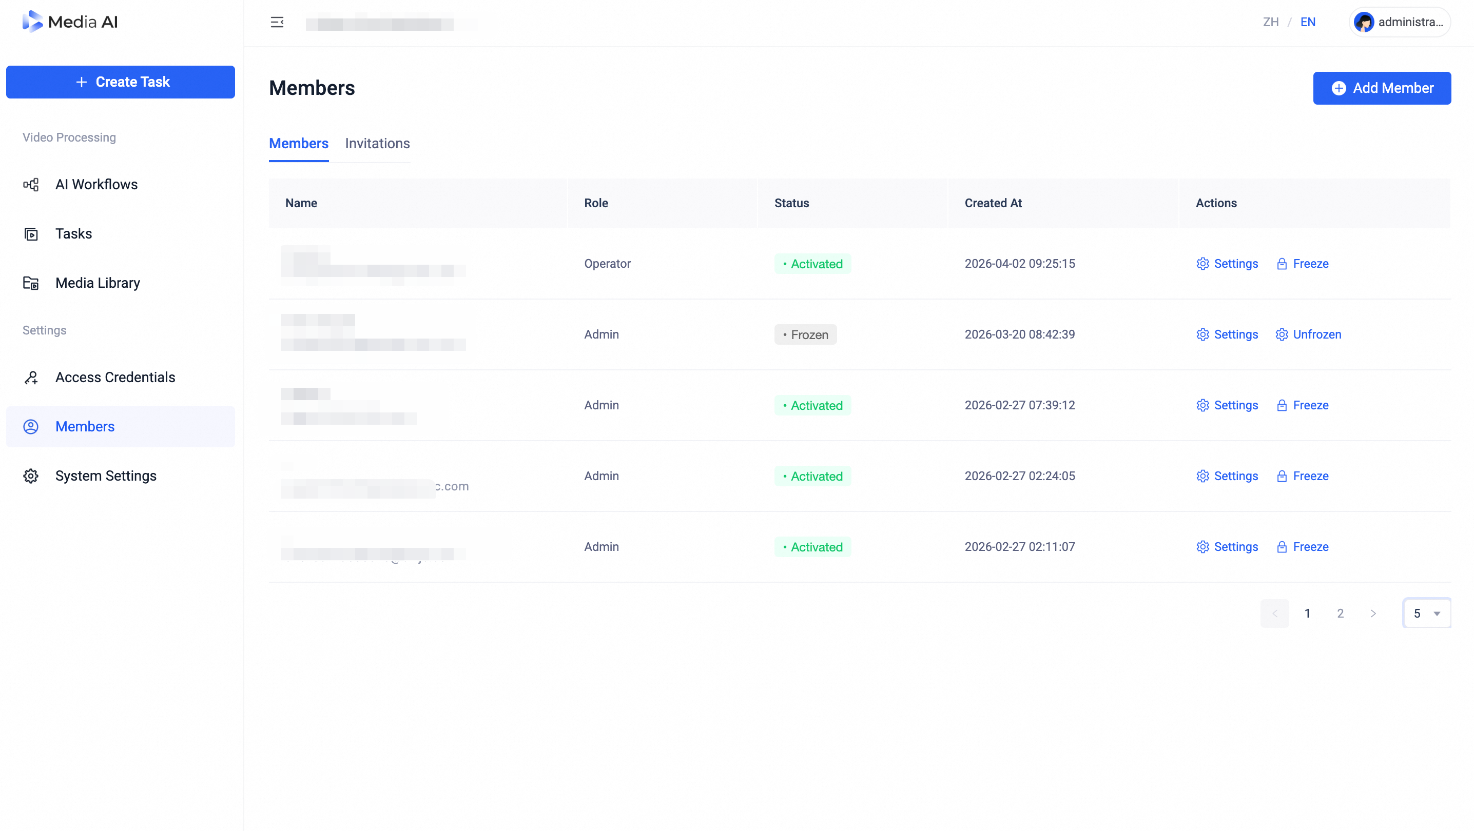Collapse sidebar with the hamburger menu icon

click(277, 22)
